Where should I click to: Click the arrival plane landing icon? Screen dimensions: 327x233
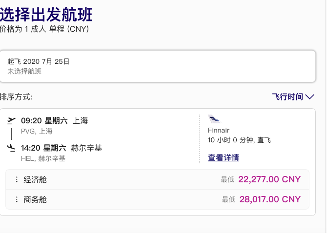[11, 148]
